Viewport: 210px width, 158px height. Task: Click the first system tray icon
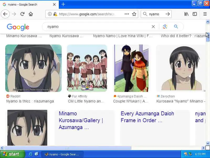pos(186,154)
